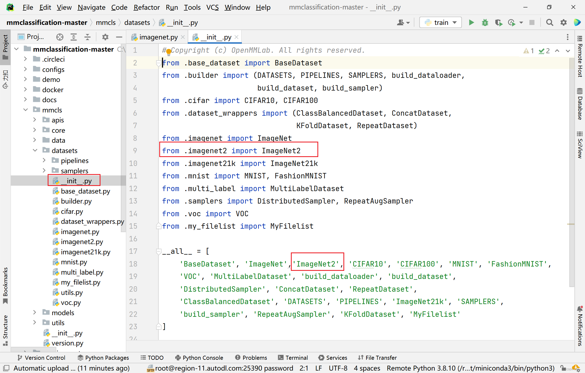This screenshot has width=585, height=373.
Task: Open Python Packages tool window
Action: pyautogui.click(x=103, y=358)
